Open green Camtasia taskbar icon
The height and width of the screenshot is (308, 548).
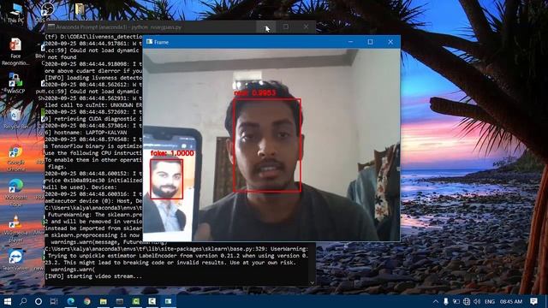[135, 301]
